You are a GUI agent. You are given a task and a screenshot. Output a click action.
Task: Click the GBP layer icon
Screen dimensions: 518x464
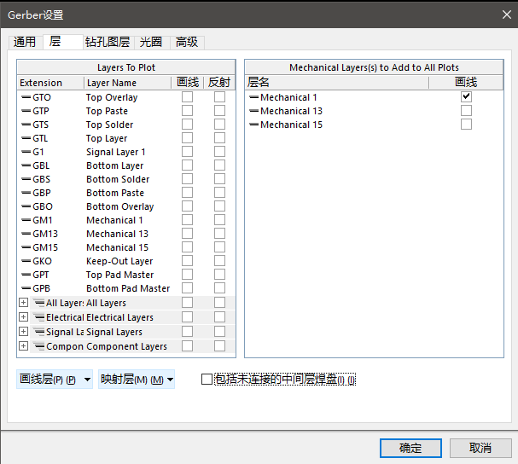tap(26, 193)
